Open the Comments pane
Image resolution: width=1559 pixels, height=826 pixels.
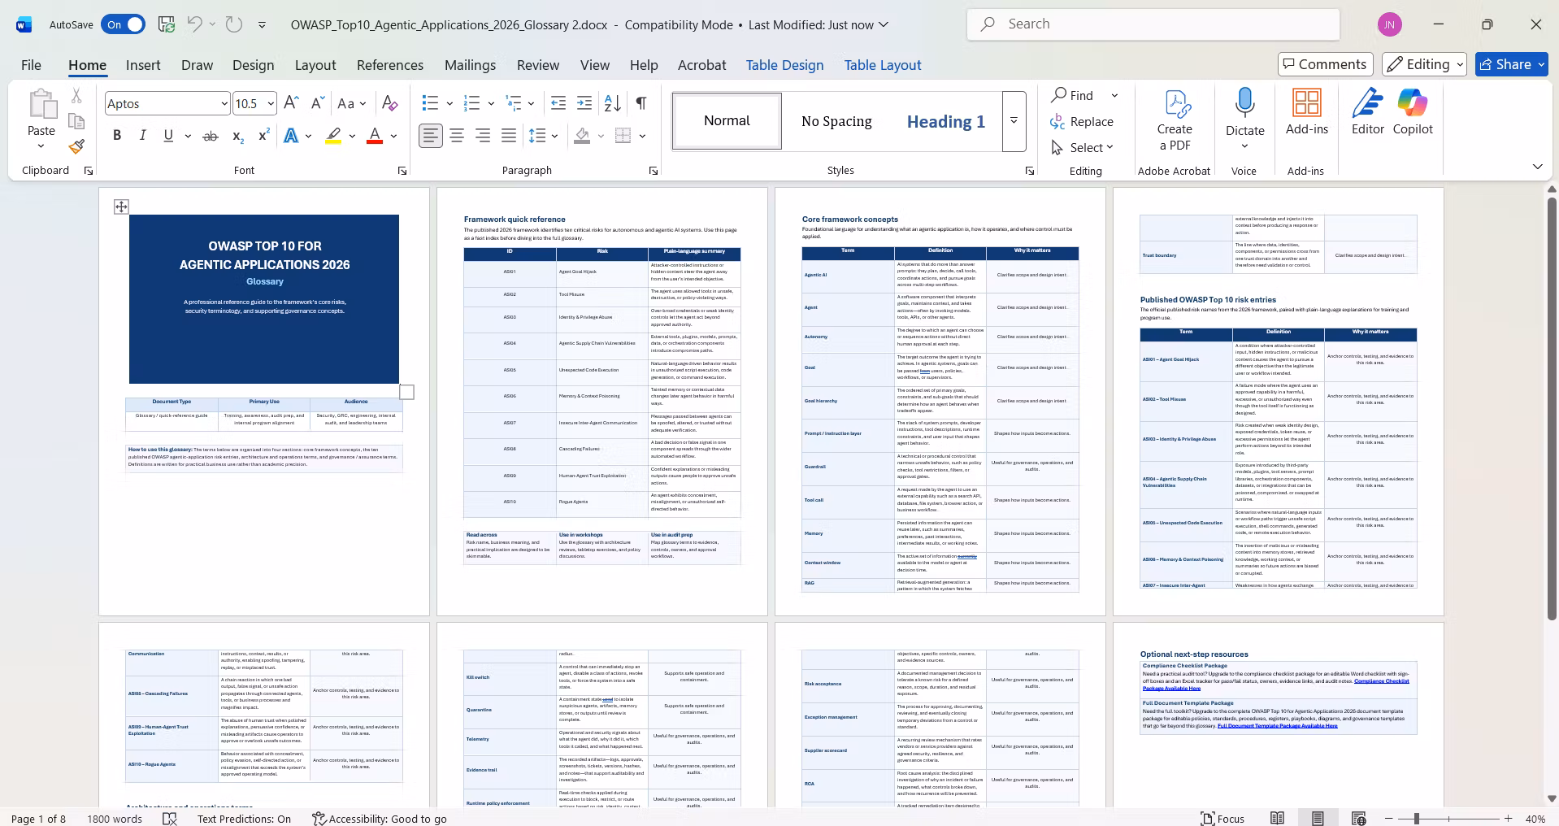click(1325, 64)
